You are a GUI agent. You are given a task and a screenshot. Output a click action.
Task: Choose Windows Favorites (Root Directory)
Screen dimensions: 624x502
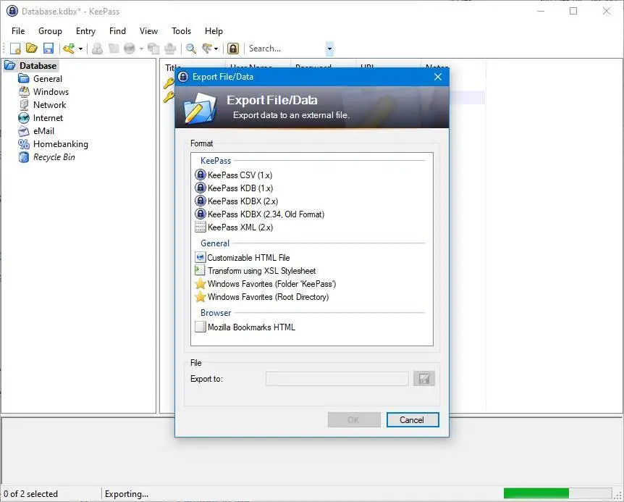(262, 297)
